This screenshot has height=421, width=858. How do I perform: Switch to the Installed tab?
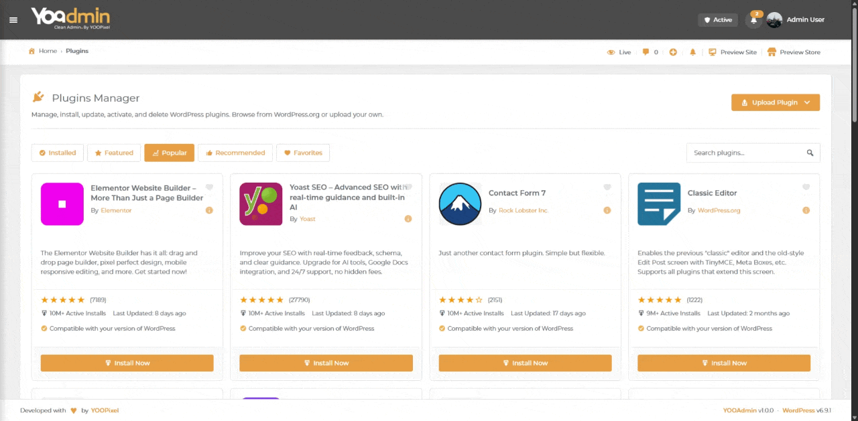pos(58,153)
